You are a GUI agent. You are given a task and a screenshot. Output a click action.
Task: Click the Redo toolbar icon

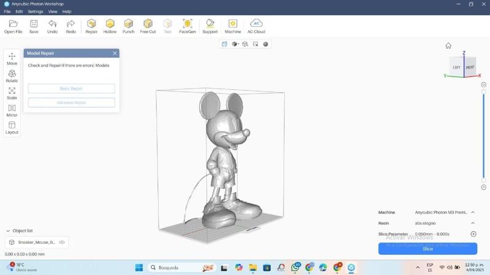(70, 26)
